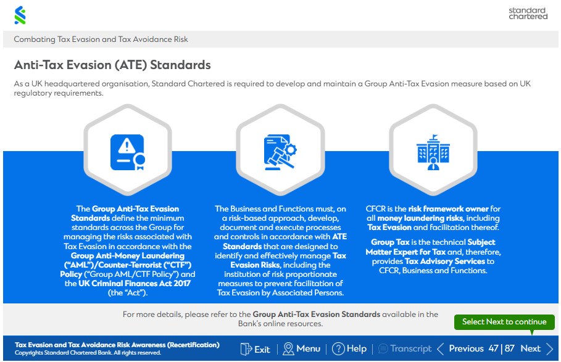Screen dimensions: 561x362
Task: Advance using the Next label
Action: [531, 348]
